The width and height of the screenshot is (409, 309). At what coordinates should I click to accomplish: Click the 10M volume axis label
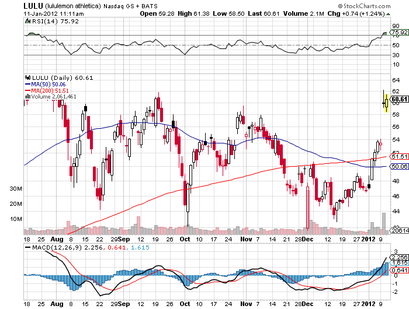[16, 219]
